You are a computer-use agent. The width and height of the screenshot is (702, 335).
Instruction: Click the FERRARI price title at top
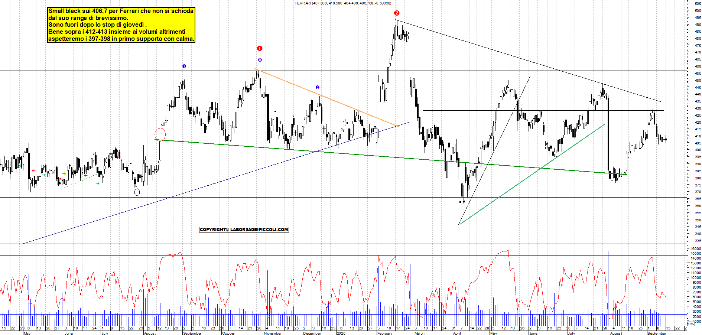pyautogui.click(x=343, y=3)
